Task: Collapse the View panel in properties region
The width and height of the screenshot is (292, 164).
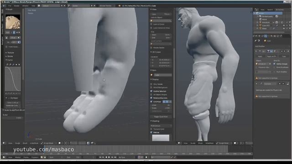Action: click(154, 9)
